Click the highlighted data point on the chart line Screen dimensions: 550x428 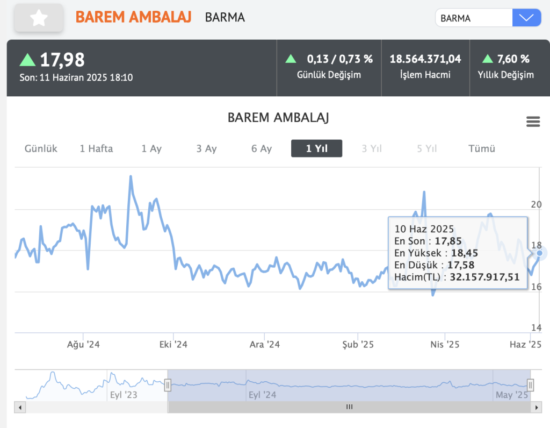click(x=541, y=253)
